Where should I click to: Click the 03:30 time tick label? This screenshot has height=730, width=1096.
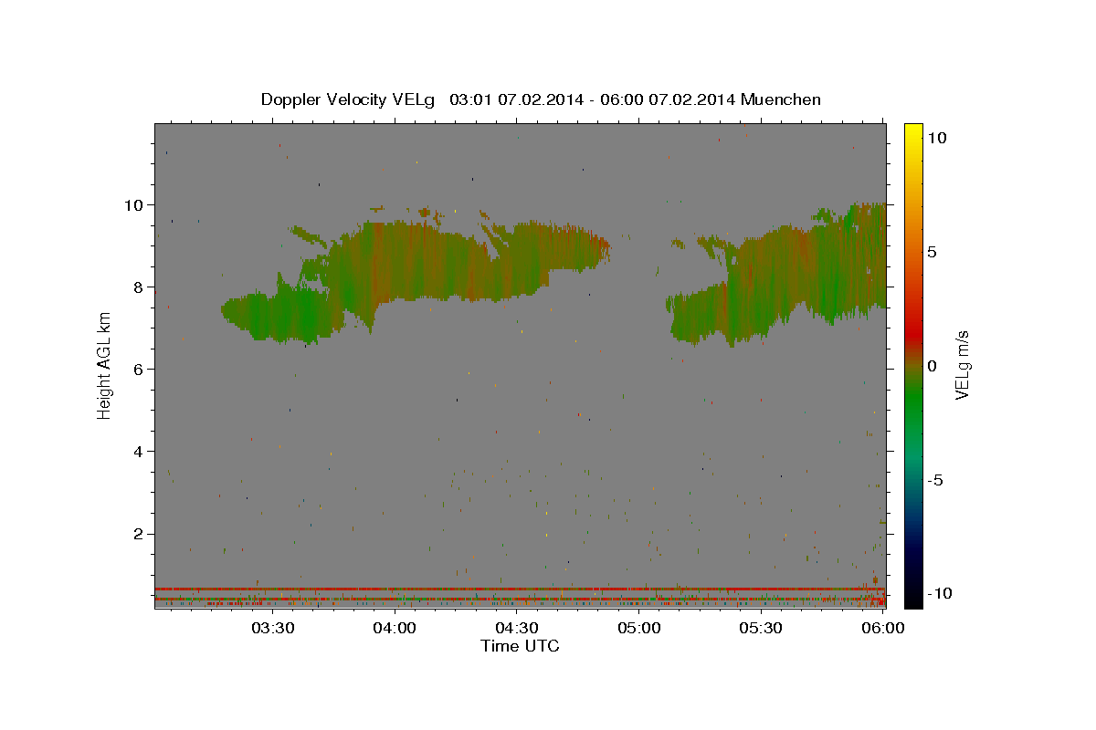coord(273,628)
